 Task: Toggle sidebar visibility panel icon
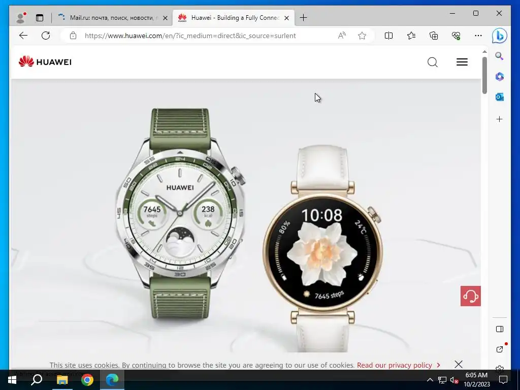[x=500, y=329]
